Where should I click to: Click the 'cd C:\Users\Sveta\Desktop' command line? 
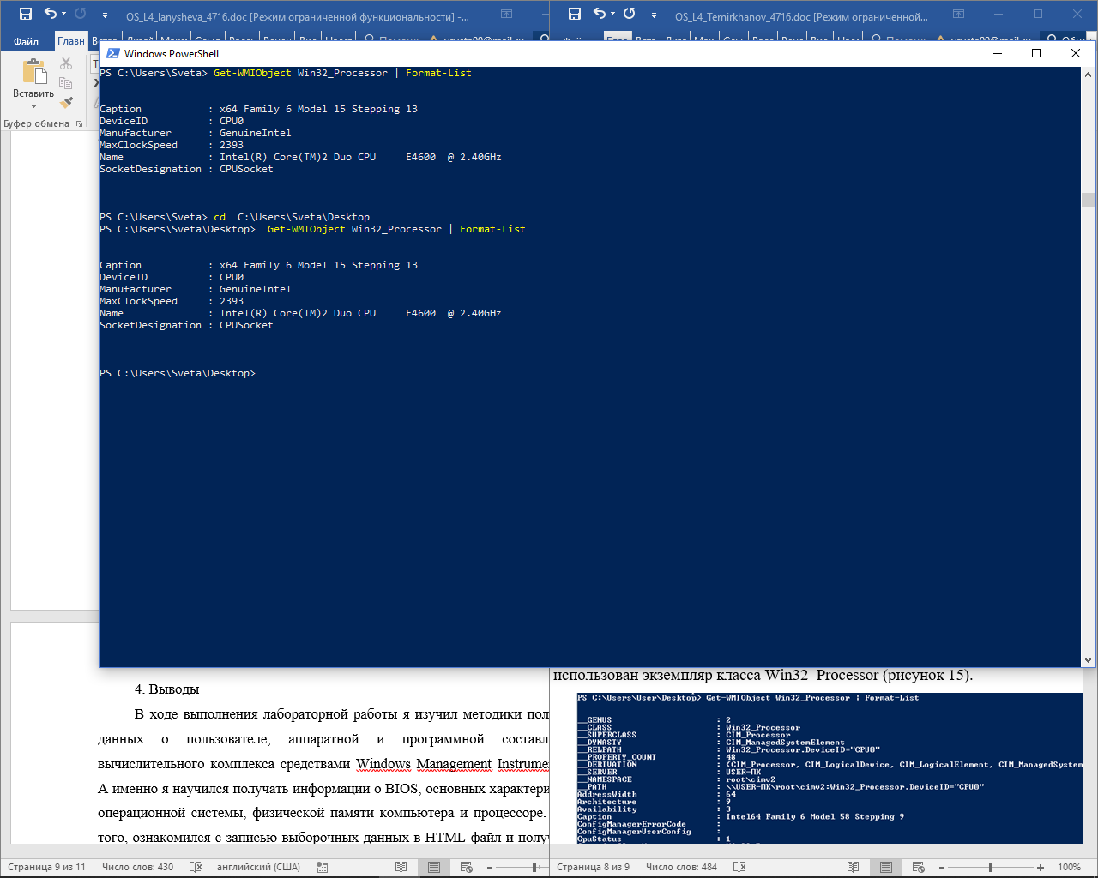[x=292, y=217]
